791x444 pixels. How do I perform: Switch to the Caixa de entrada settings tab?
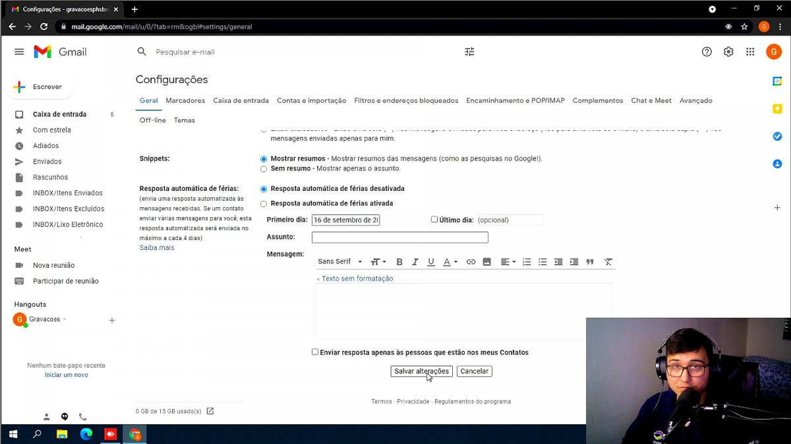tap(241, 101)
